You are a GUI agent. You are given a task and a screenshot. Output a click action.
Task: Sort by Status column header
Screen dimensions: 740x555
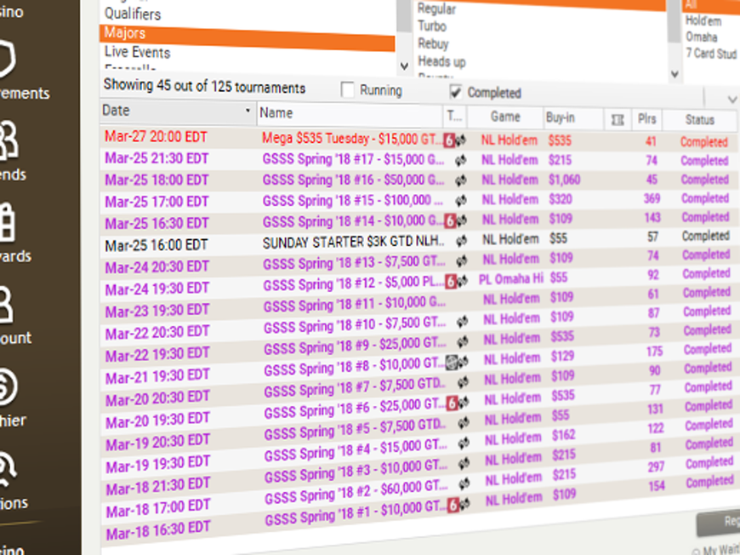(x=699, y=119)
